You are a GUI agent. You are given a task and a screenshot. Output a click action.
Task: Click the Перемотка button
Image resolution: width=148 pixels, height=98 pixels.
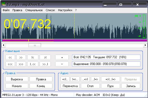pos(70,86)
